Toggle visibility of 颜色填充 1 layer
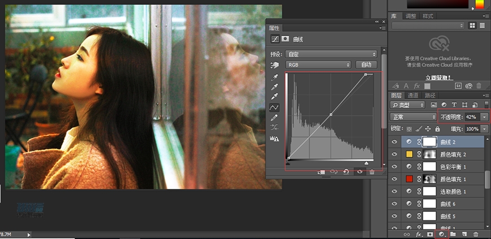 394,179
